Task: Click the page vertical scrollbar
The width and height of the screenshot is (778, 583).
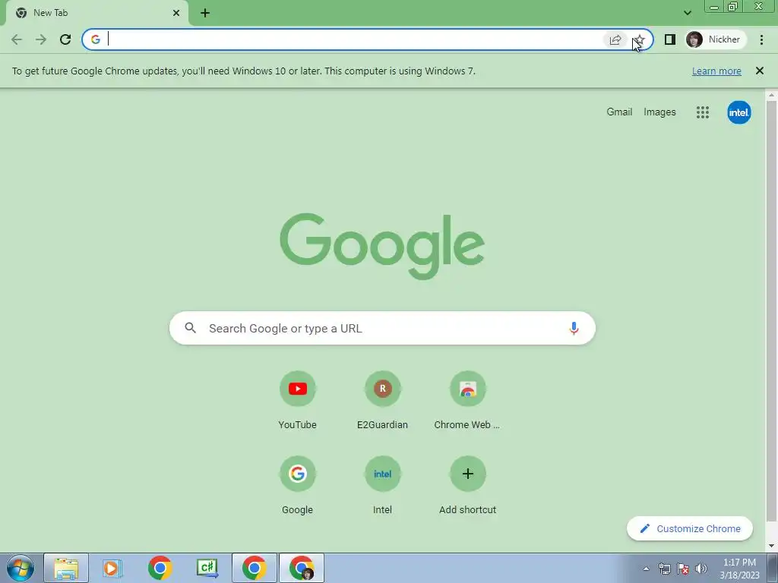Action: click(772, 310)
